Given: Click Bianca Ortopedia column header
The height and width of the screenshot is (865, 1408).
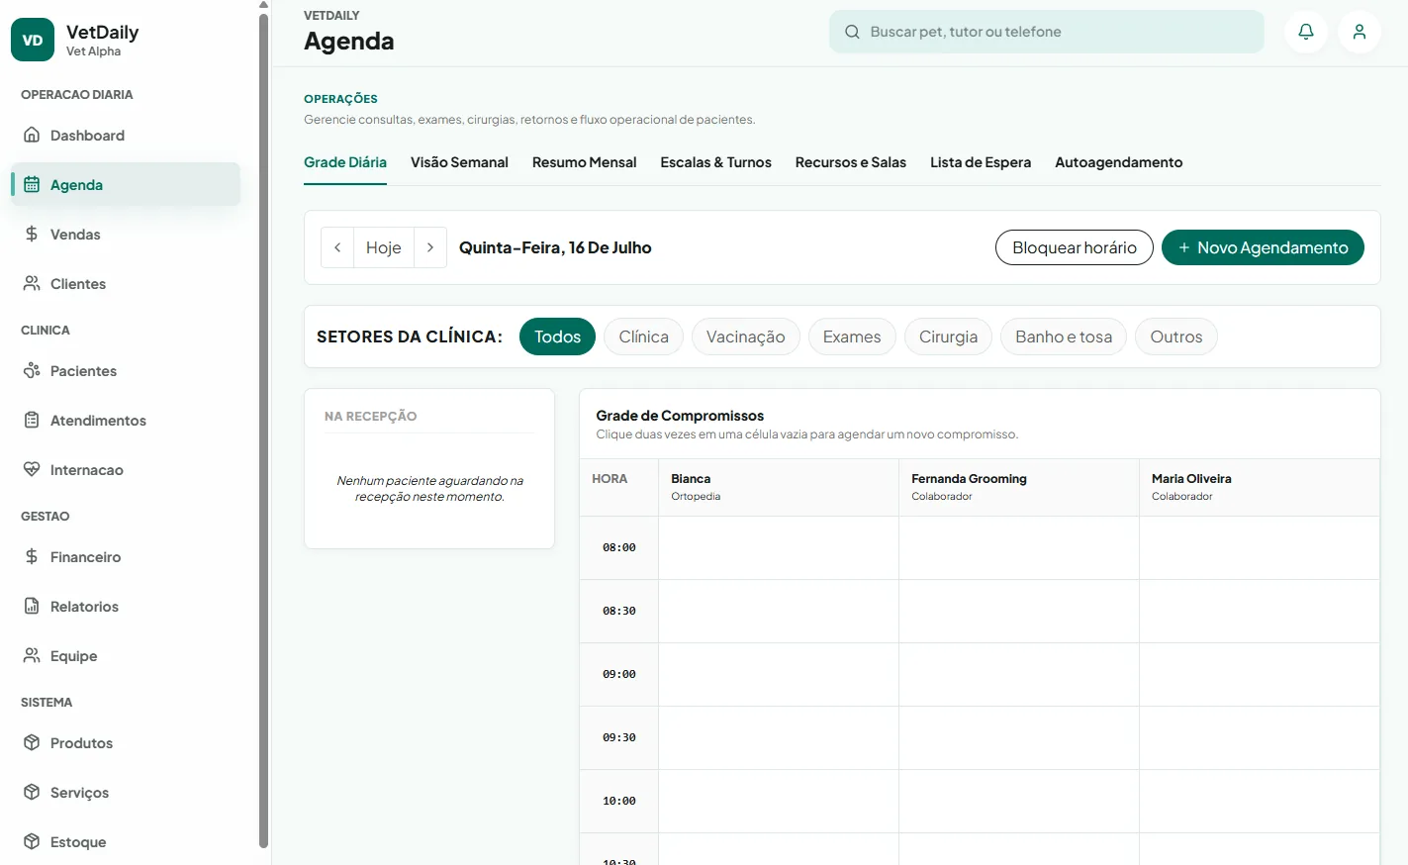Looking at the screenshot, I should click(779, 487).
